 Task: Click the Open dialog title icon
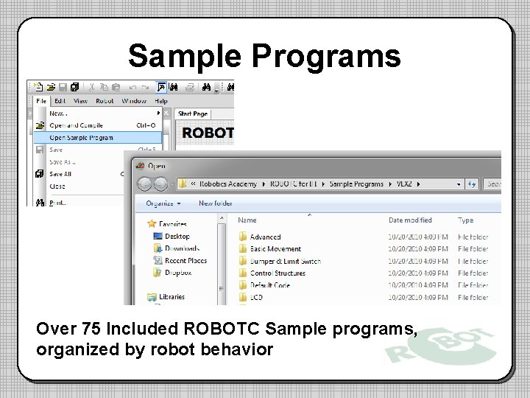tap(140, 166)
